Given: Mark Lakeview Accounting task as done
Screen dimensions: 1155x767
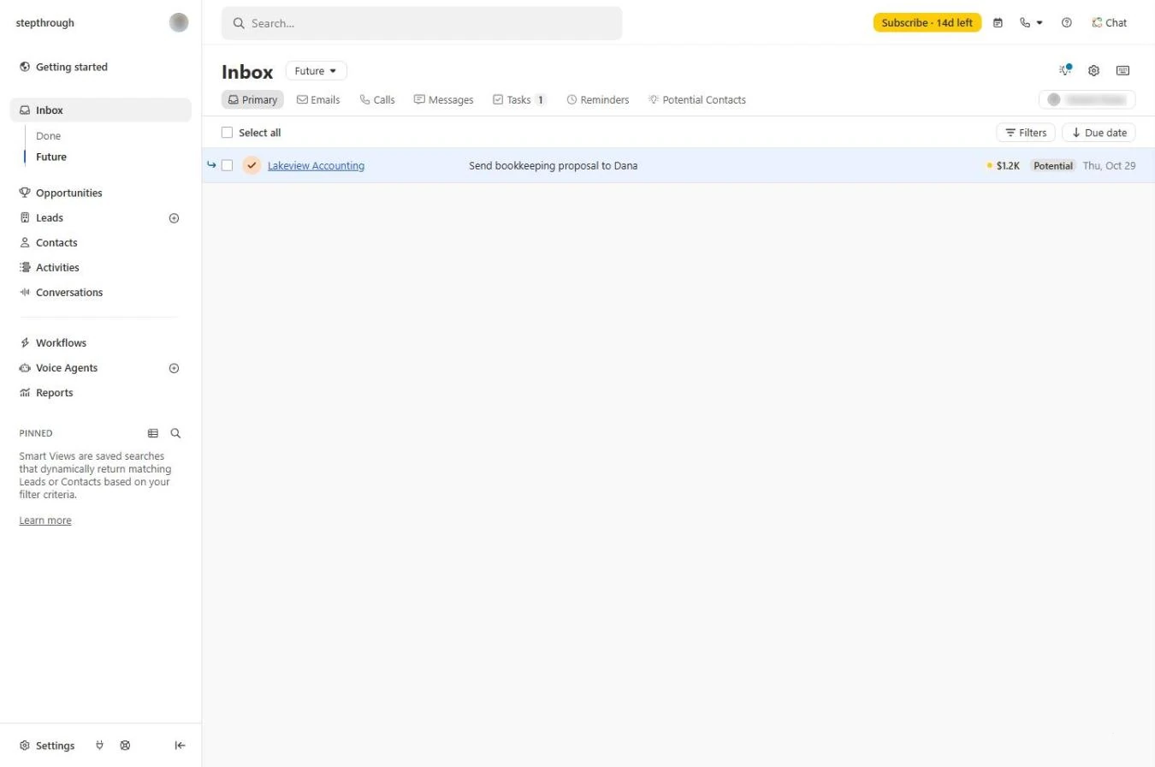Looking at the screenshot, I should (252, 165).
